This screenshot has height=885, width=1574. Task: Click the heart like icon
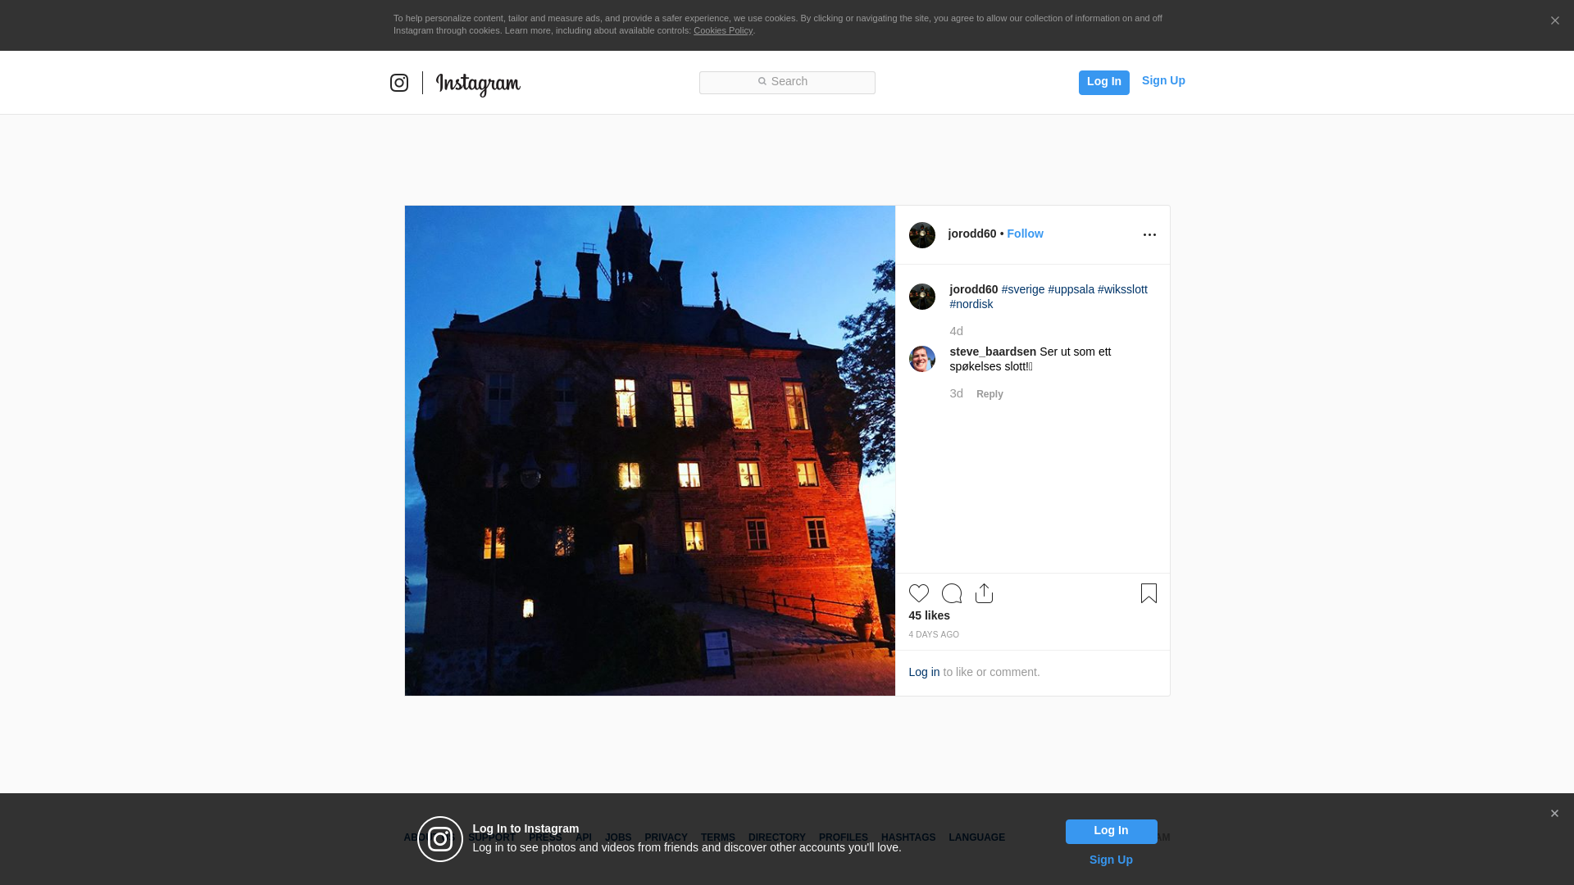[918, 593]
